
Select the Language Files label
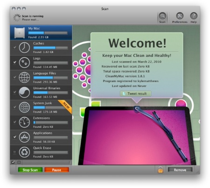pos(44,73)
